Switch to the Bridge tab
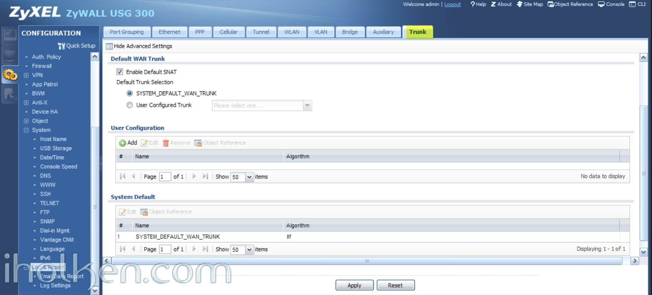Viewport: 652px width, 295px height. [350, 32]
